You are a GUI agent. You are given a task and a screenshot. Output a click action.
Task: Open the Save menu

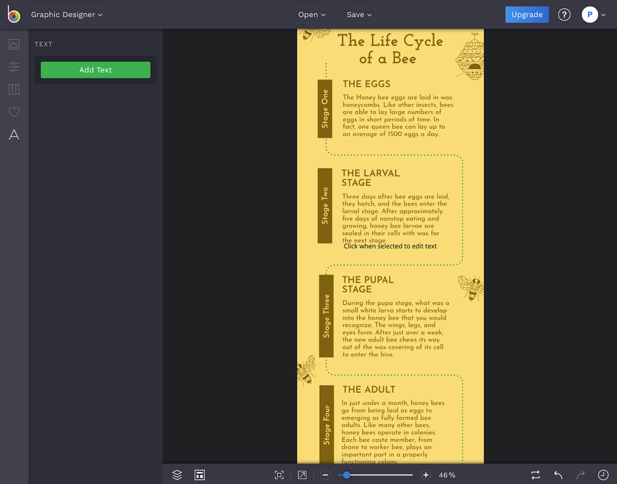[358, 14]
